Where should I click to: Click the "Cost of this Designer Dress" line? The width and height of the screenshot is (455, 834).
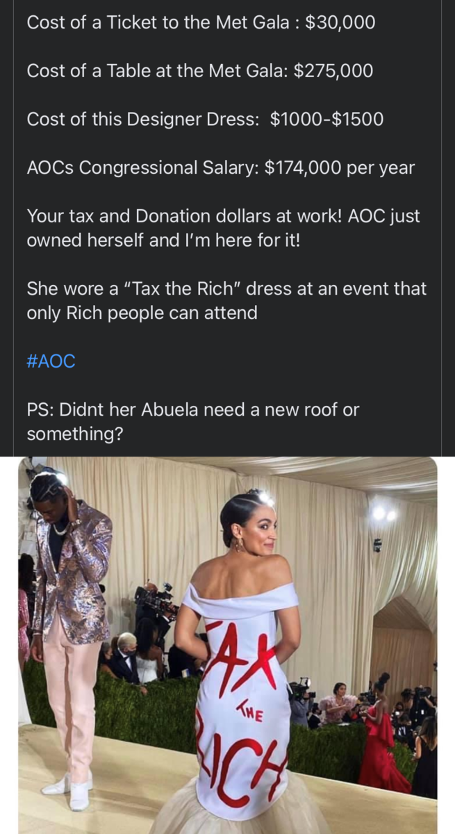[x=205, y=119]
